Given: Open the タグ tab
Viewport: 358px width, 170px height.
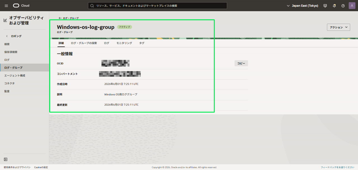Looking at the screenshot, I should [x=142, y=43].
